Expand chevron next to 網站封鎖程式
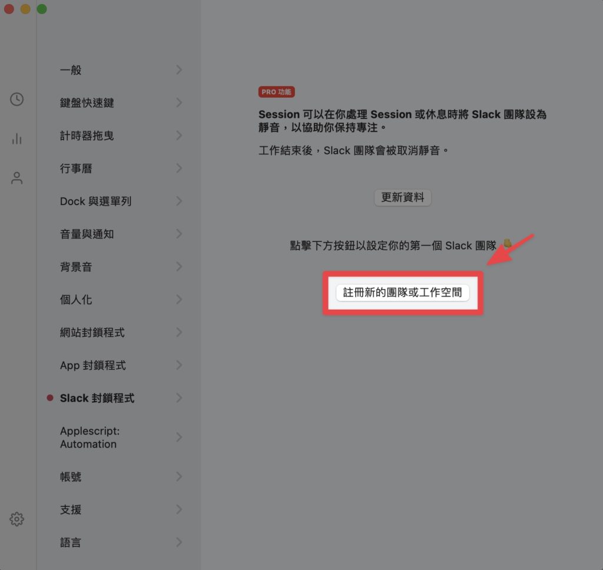Screen dimensions: 603x570 tap(179, 332)
